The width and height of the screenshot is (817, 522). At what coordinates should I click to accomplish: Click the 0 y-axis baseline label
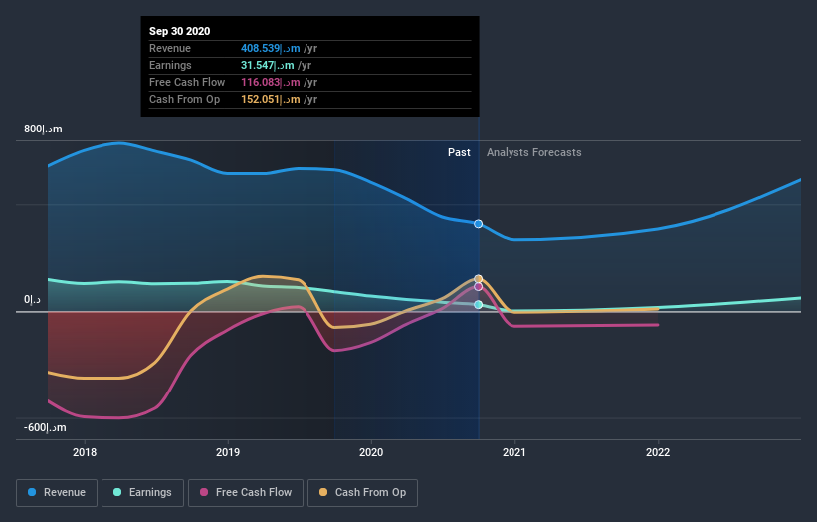click(32, 299)
